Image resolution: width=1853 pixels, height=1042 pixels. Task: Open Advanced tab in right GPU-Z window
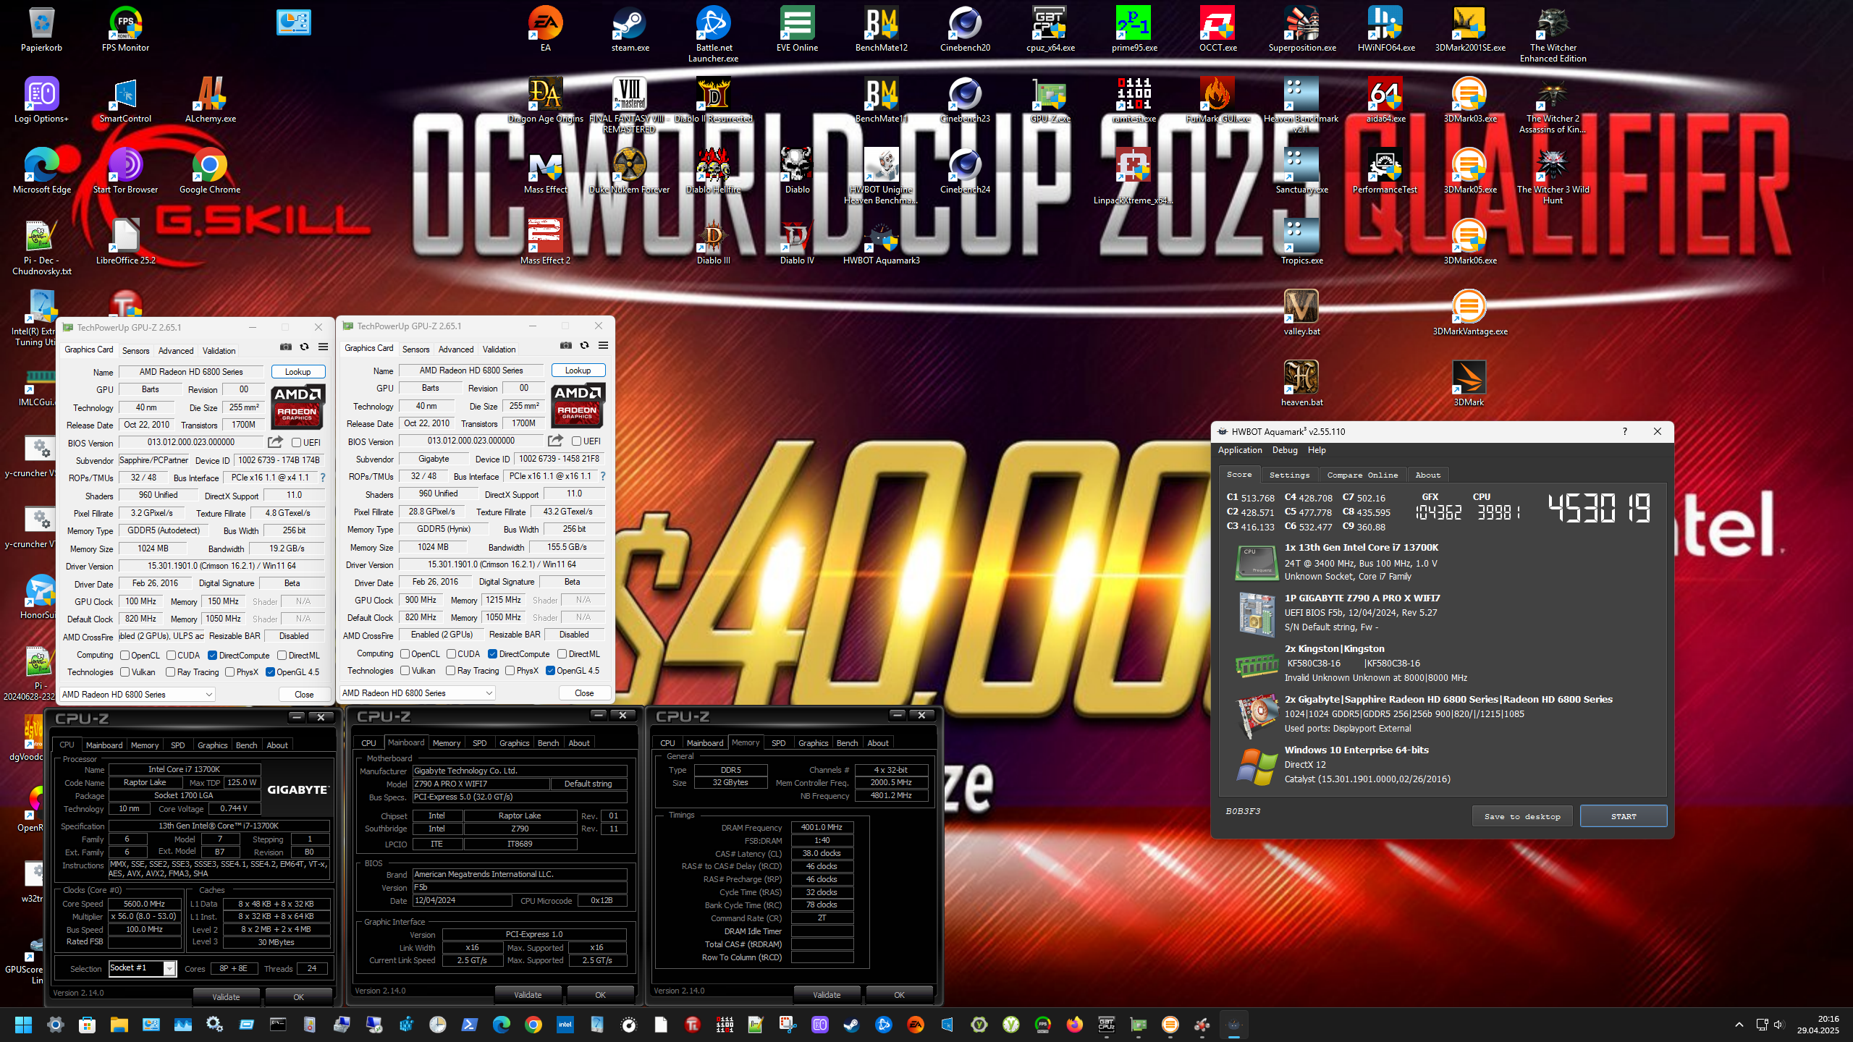tap(456, 350)
